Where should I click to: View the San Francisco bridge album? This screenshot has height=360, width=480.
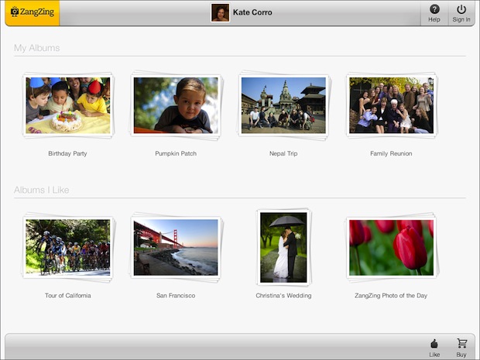[176, 248]
